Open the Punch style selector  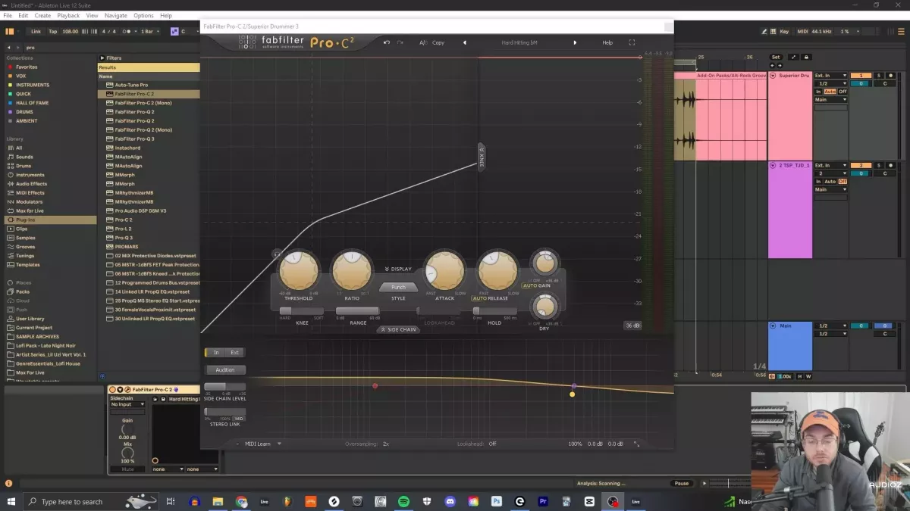point(398,287)
